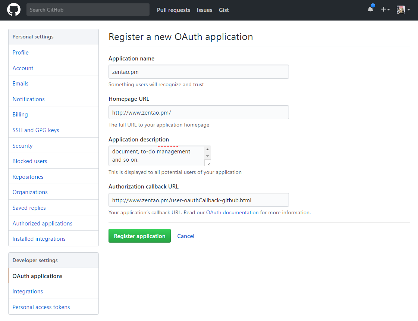The height and width of the screenshot is (321, 418).
Task: Expand the user avatar menu
Action: (x=403, y=10)
